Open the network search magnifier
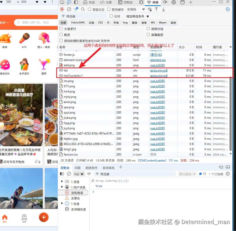236x231 pixels. pyautogui.click(x=83, y=9)
